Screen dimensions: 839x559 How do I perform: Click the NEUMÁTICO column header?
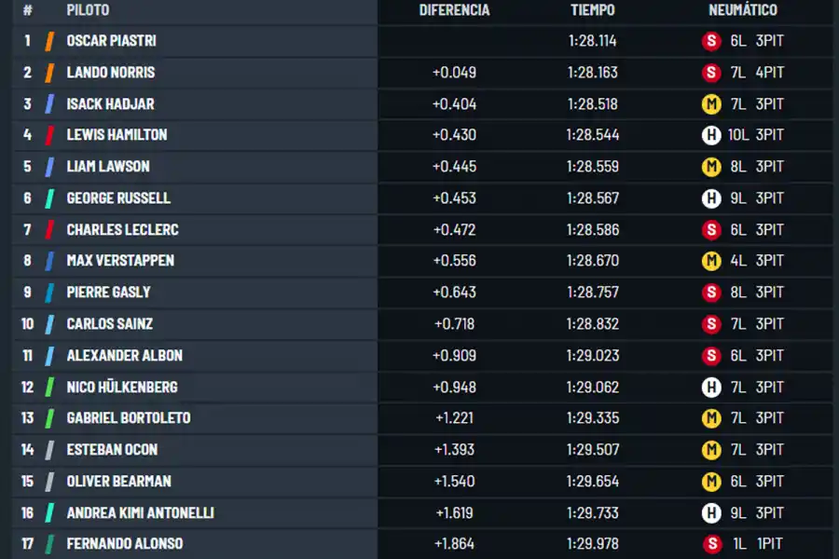[742, 10]
